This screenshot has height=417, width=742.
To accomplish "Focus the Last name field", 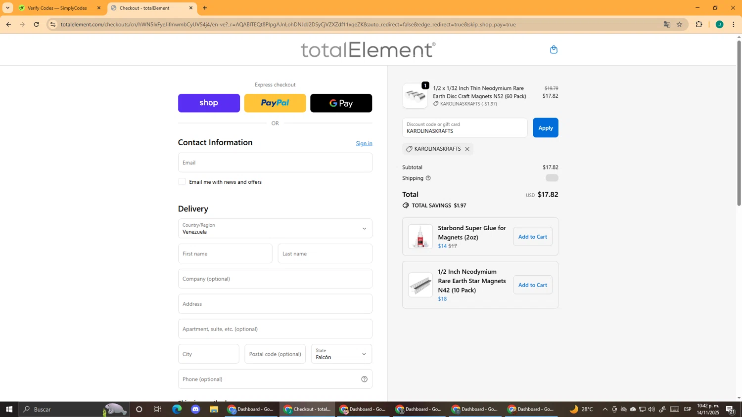I will point(325,254).
